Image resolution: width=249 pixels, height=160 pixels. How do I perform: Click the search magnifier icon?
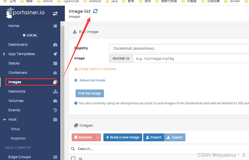tap(73, 149)
